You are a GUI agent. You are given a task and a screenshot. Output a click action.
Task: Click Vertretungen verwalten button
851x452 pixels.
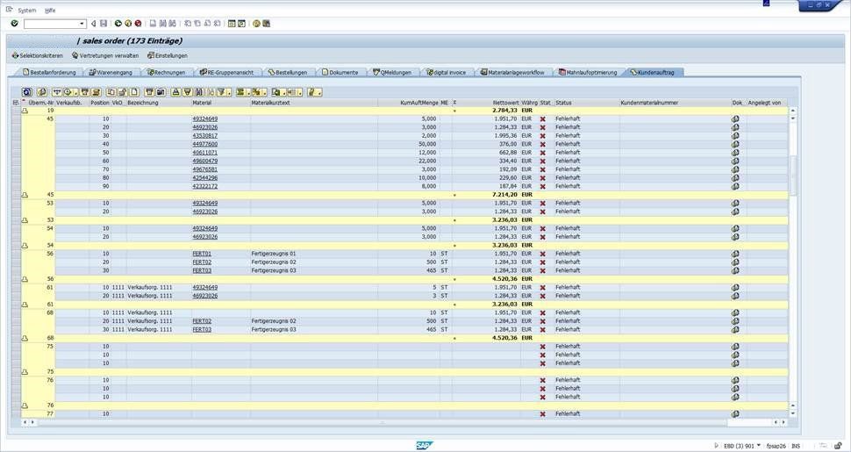click(105, 55)
